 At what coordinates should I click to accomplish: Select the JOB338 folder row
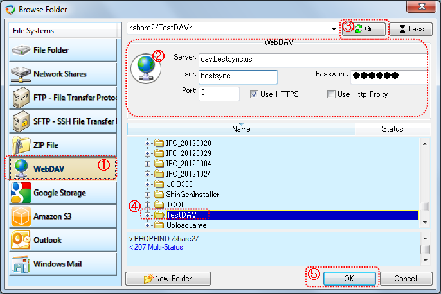[179, 184]
